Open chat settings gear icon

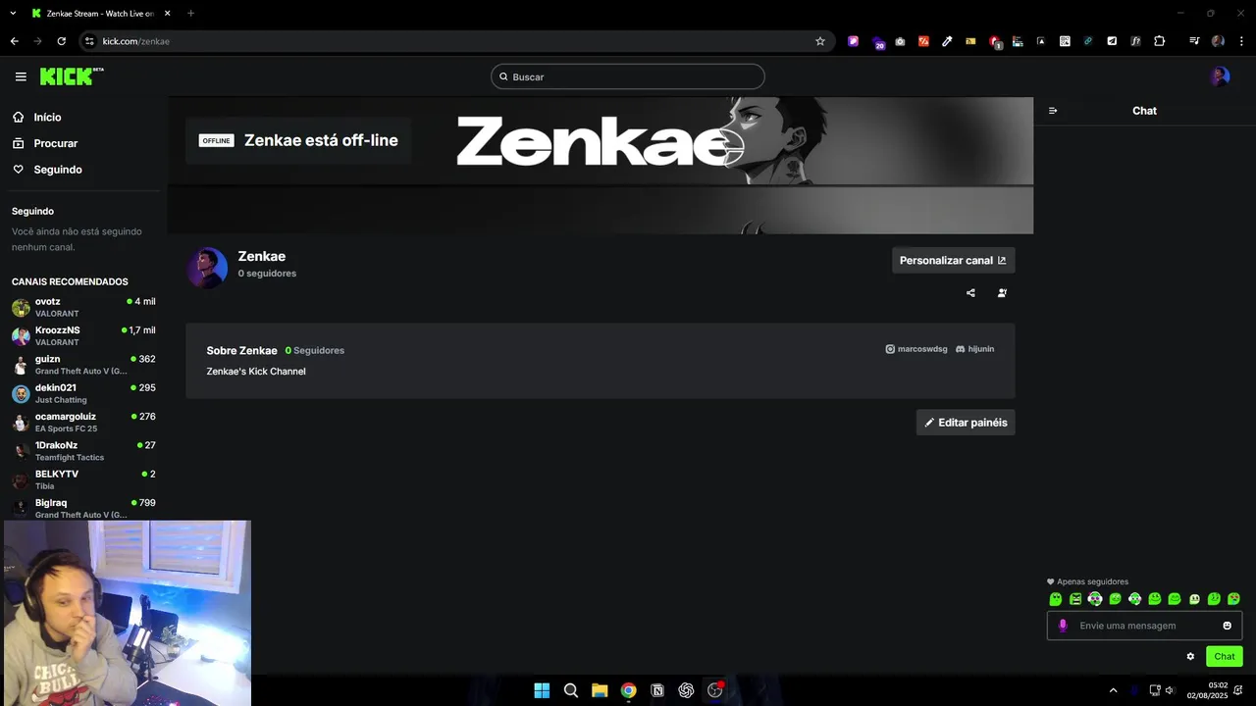[x=1190, y=657]
